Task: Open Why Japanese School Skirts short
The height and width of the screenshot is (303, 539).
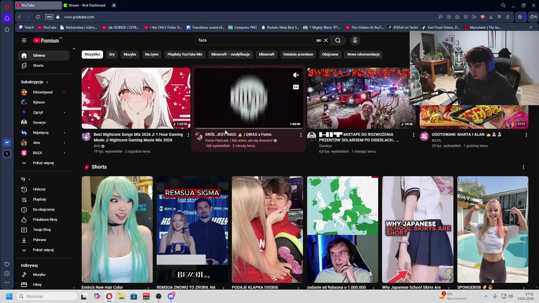Action: pyautogui.click(x=418, y=229)
